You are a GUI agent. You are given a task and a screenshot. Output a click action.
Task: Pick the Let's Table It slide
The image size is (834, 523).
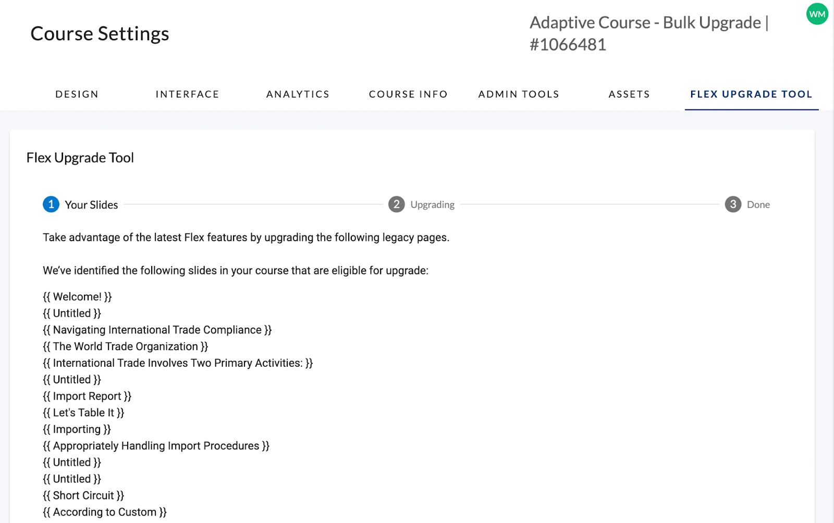tap(83, 413)
